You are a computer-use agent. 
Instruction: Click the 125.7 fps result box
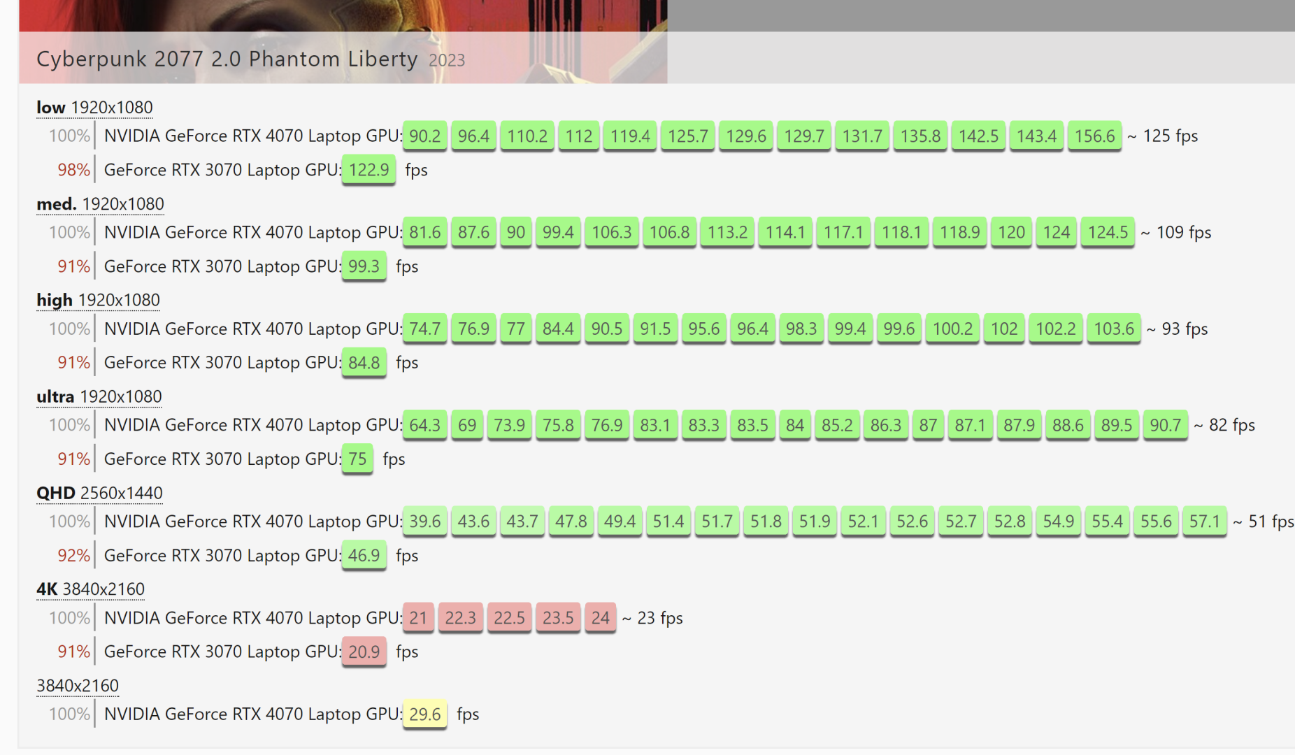point(688,136)
